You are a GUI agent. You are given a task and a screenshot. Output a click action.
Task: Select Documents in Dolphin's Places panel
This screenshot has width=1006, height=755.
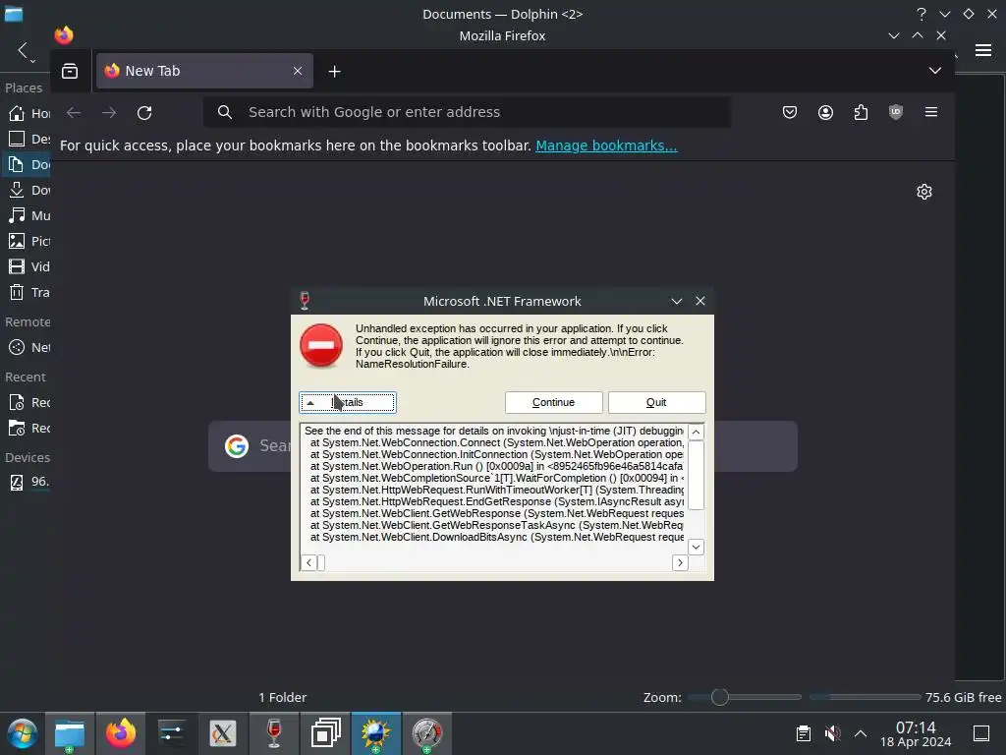pos(28,164)
